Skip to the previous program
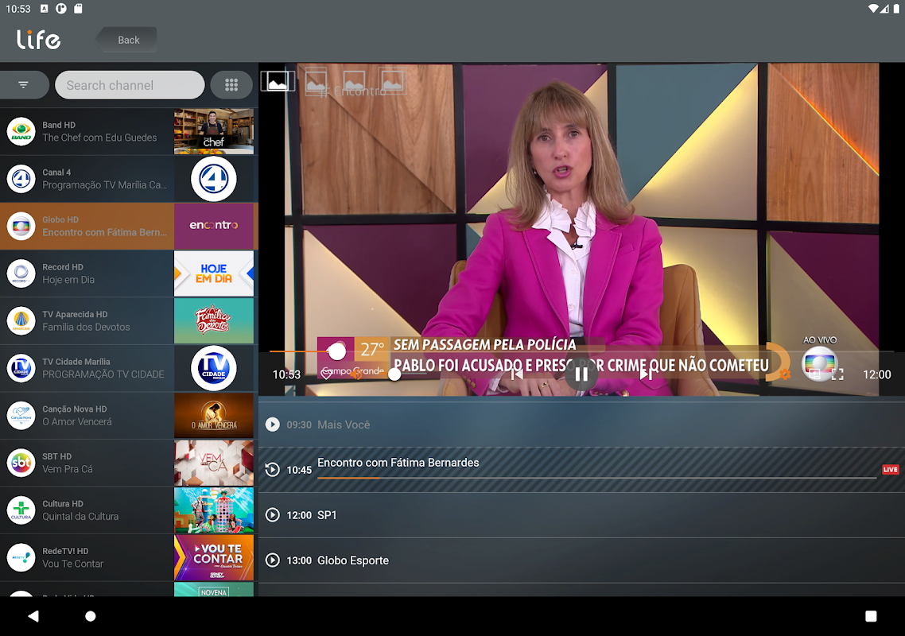Viewport: 905px width, 636px height. click(x=517, y=374)
